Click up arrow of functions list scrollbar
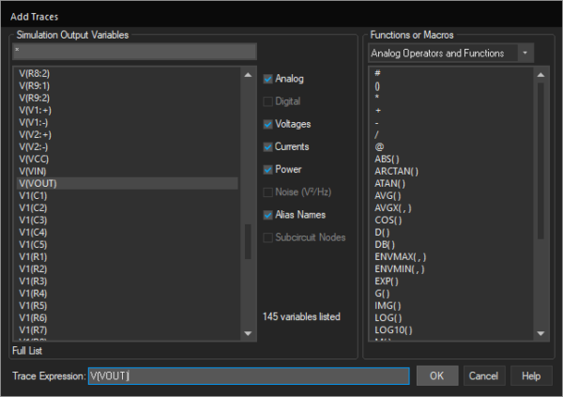This screenshot has height=397, width=563. [x=540, y=75]
